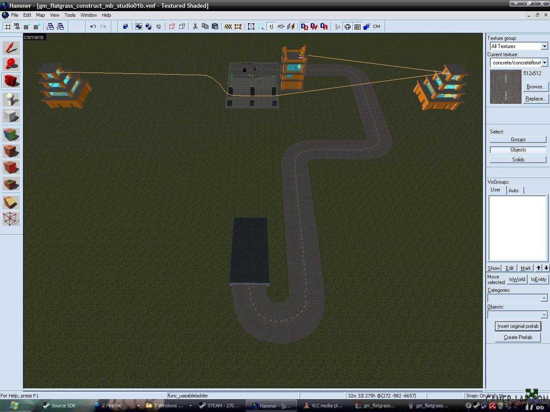Choose the Entity tool
The height and width of the screenshot is (412, 550).
pyautogui.click(x=11, y=99)
